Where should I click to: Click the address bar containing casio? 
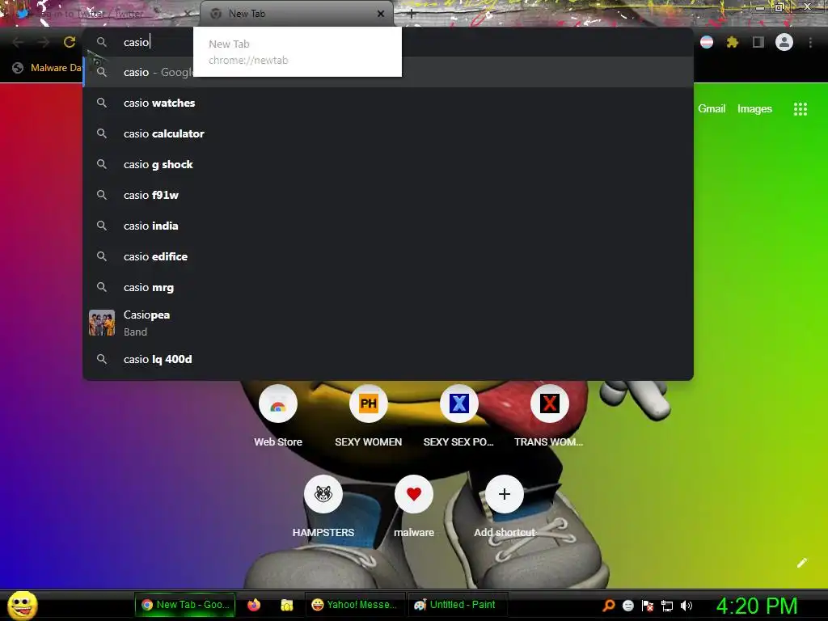388,42
